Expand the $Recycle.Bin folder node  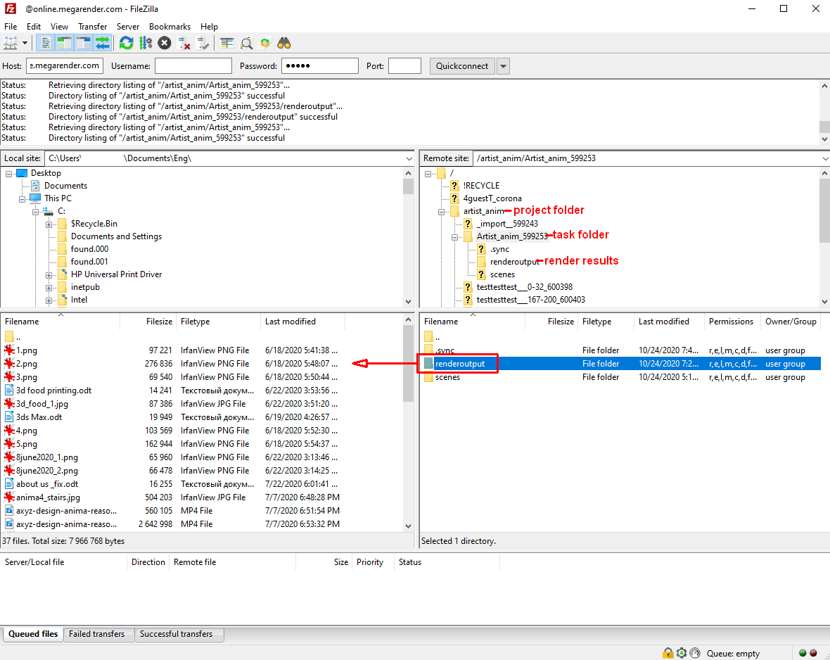click(49, 224)
